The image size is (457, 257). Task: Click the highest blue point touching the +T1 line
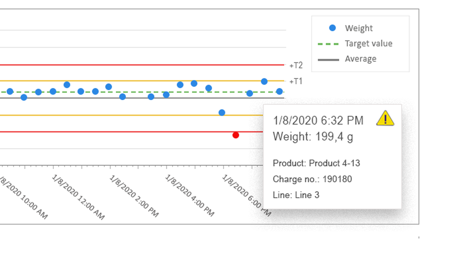265,81
